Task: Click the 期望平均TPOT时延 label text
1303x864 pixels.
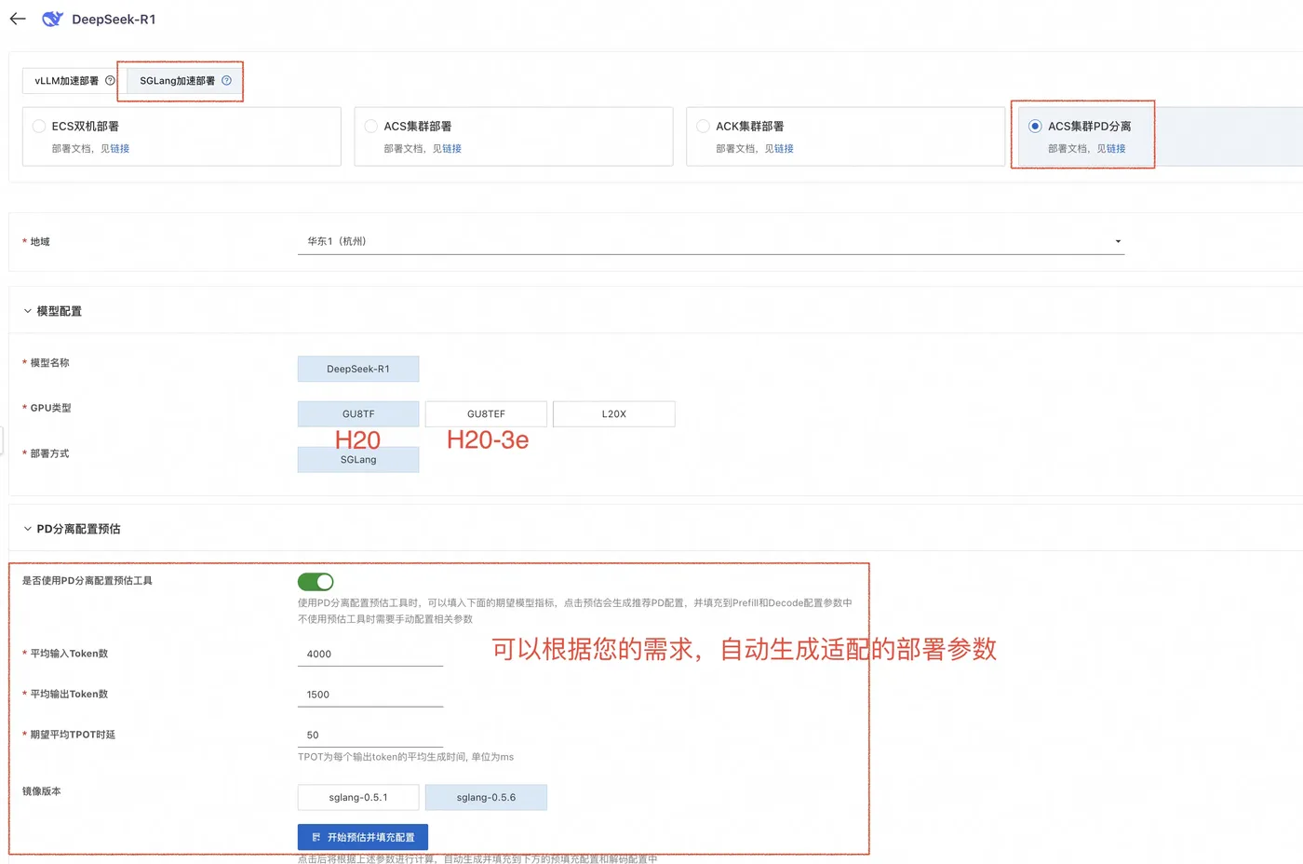Action: point(73,735)
